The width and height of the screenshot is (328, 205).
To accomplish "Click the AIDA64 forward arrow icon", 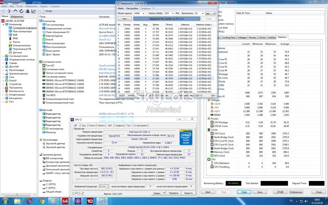I will click(9, 11).
